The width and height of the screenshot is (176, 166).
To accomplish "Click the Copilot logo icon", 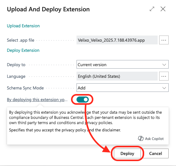I will coord(140,138).
